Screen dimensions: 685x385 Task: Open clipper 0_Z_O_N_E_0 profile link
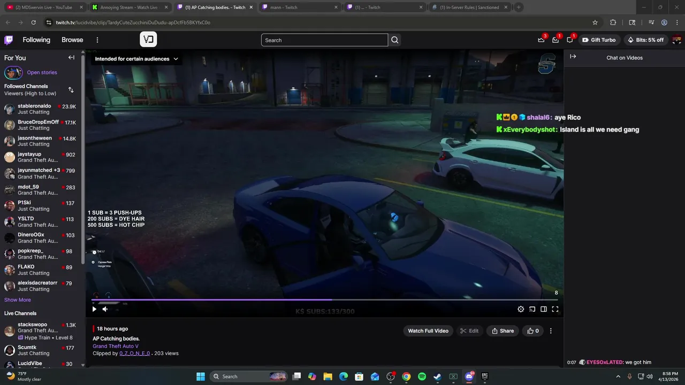pyautogui.click(x=134, y=353)
